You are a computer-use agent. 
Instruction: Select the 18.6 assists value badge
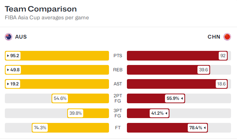(221, 84)
